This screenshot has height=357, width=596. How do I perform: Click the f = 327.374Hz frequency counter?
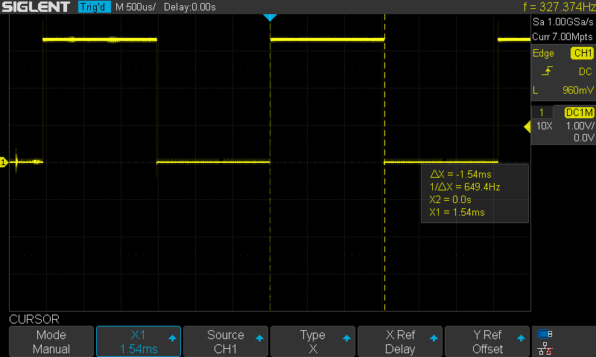click(559, 7)
